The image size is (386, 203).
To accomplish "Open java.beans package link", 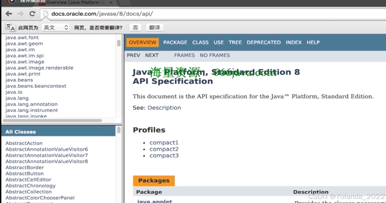I will tap(19, 80).
